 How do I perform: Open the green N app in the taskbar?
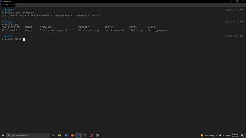85,135
